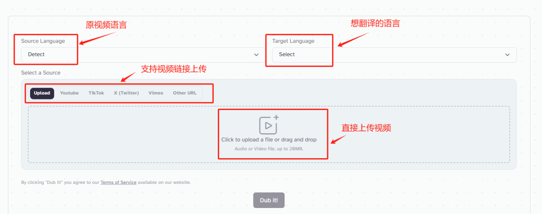Click the Dub it! button
The height and width of the screenshot is (214, 542).
point(269,200)
